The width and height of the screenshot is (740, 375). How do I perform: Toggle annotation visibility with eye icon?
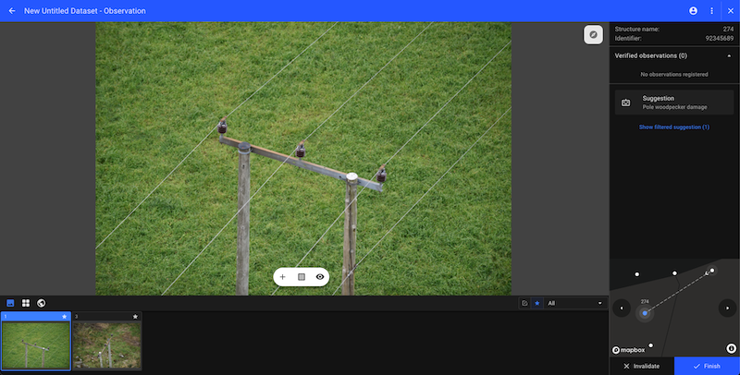[320, 277]
